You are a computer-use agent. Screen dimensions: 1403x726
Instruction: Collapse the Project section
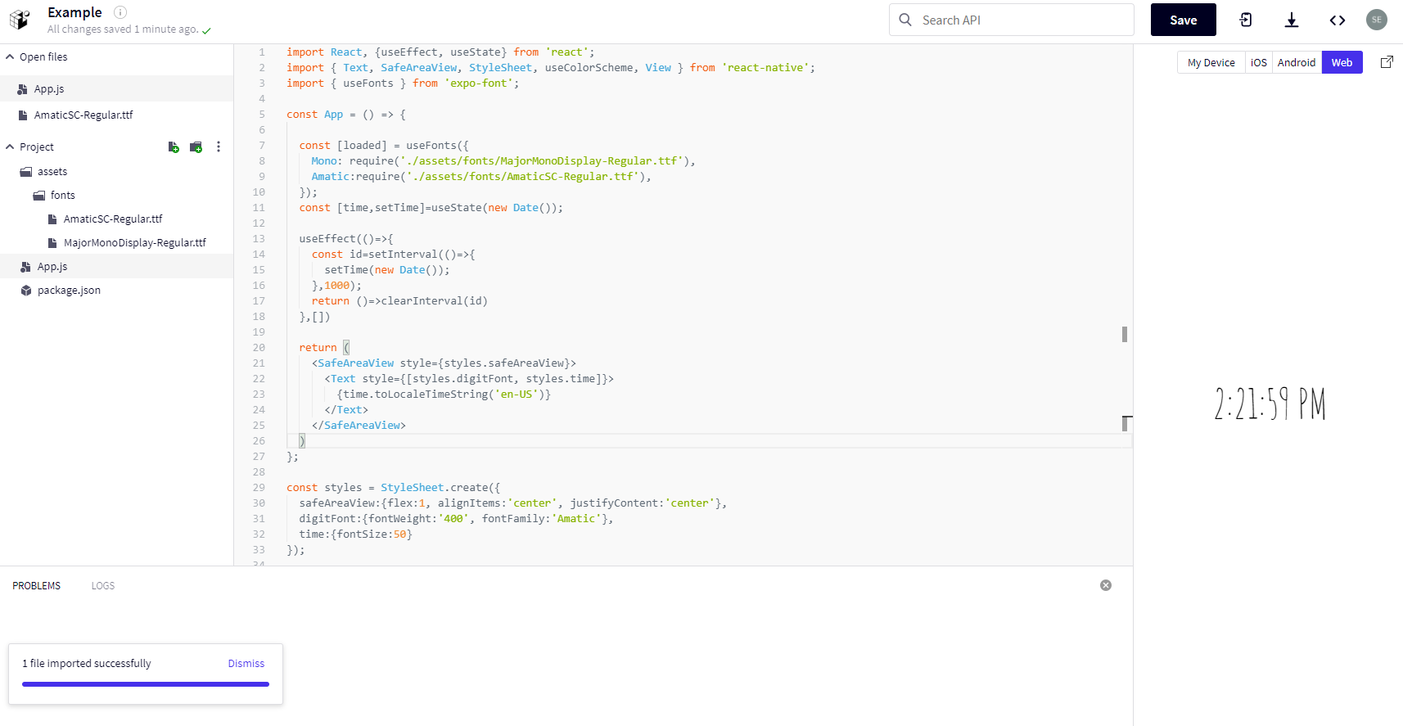click(x=10, y=147)
